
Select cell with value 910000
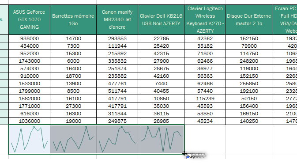coord(30,76)
